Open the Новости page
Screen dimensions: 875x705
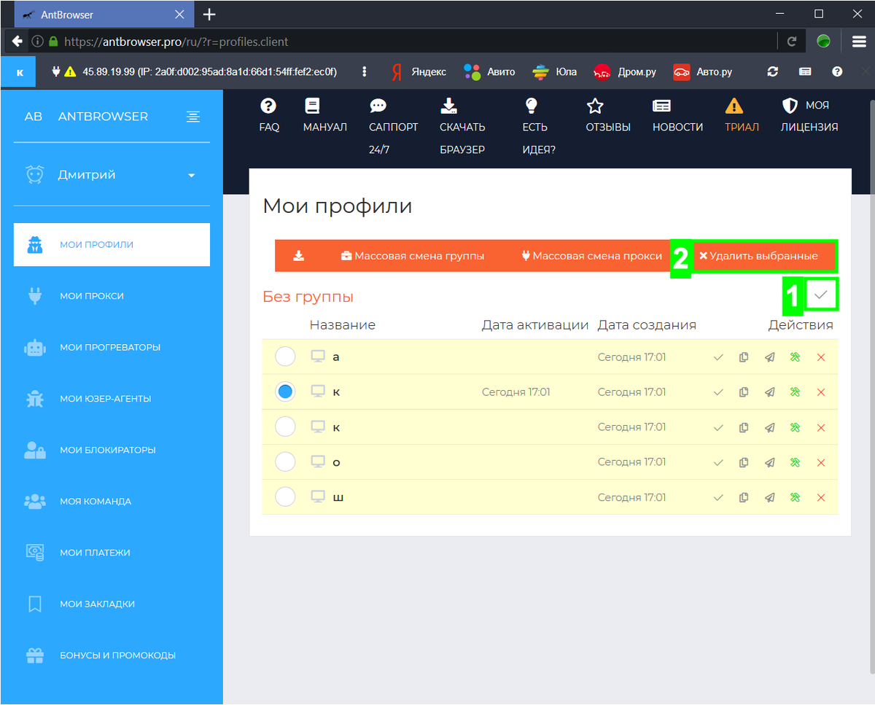tap(677, 116)
